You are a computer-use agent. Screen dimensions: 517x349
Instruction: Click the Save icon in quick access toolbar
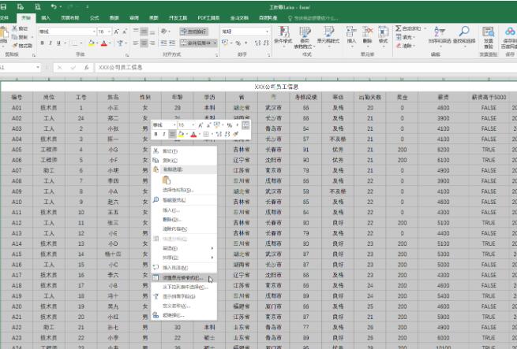pos(3,6)
